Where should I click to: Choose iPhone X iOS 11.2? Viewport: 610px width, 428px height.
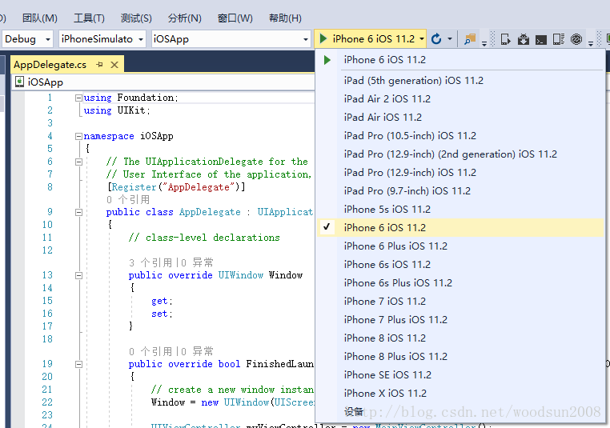coord(460,393)
